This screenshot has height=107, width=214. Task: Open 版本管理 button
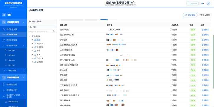pyautogui.click(x=205, y=15)
